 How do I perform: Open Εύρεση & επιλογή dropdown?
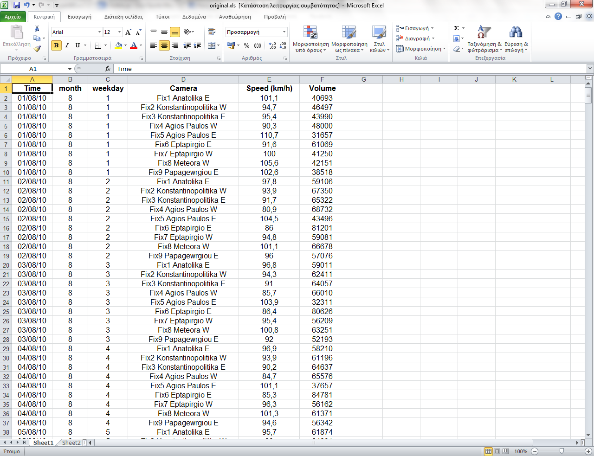click(516, 39)
